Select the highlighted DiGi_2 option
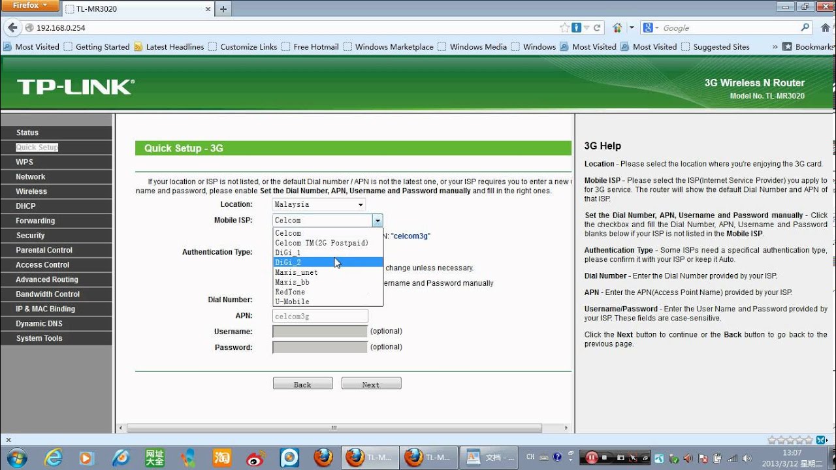Screen dimensions: 836x470 327,262
